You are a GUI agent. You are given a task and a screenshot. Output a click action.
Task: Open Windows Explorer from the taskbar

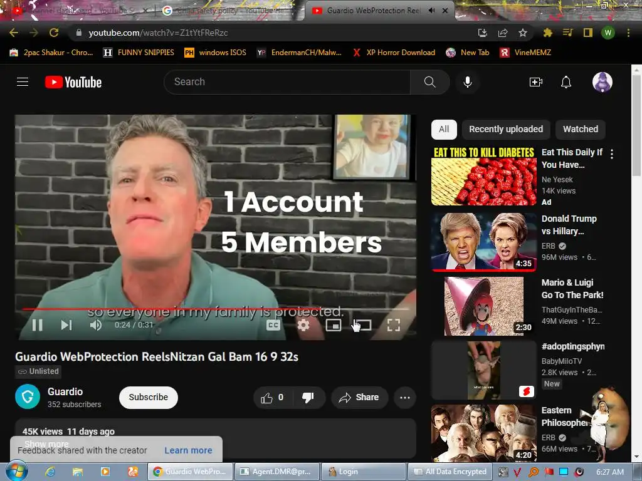click(x=78, y=472)
